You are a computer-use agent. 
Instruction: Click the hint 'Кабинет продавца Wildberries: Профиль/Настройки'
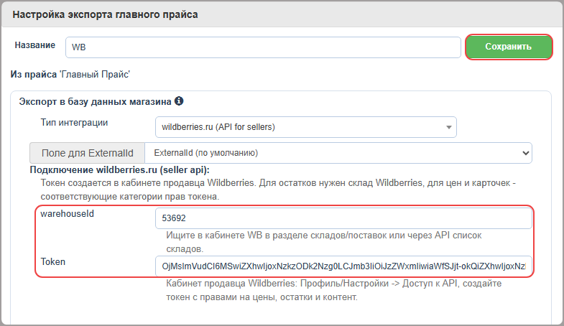334,290
